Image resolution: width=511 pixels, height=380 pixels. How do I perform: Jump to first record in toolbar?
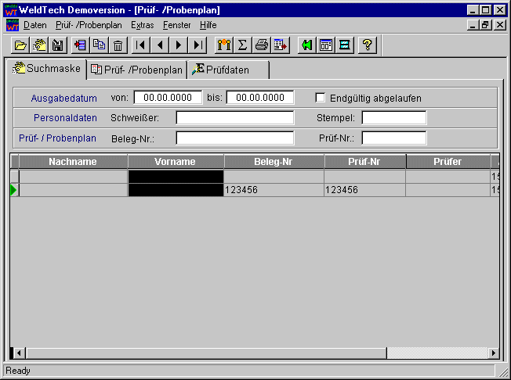coord(141,45)
